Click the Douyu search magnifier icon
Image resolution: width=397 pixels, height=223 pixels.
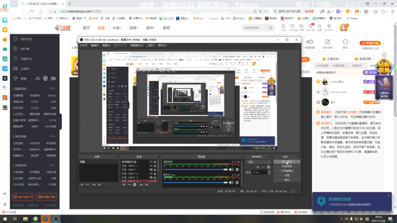[x=270, y=28]
